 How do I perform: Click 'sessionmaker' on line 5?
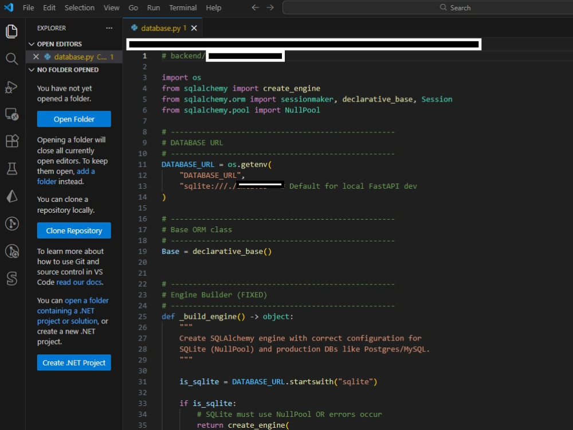(307, 99)
